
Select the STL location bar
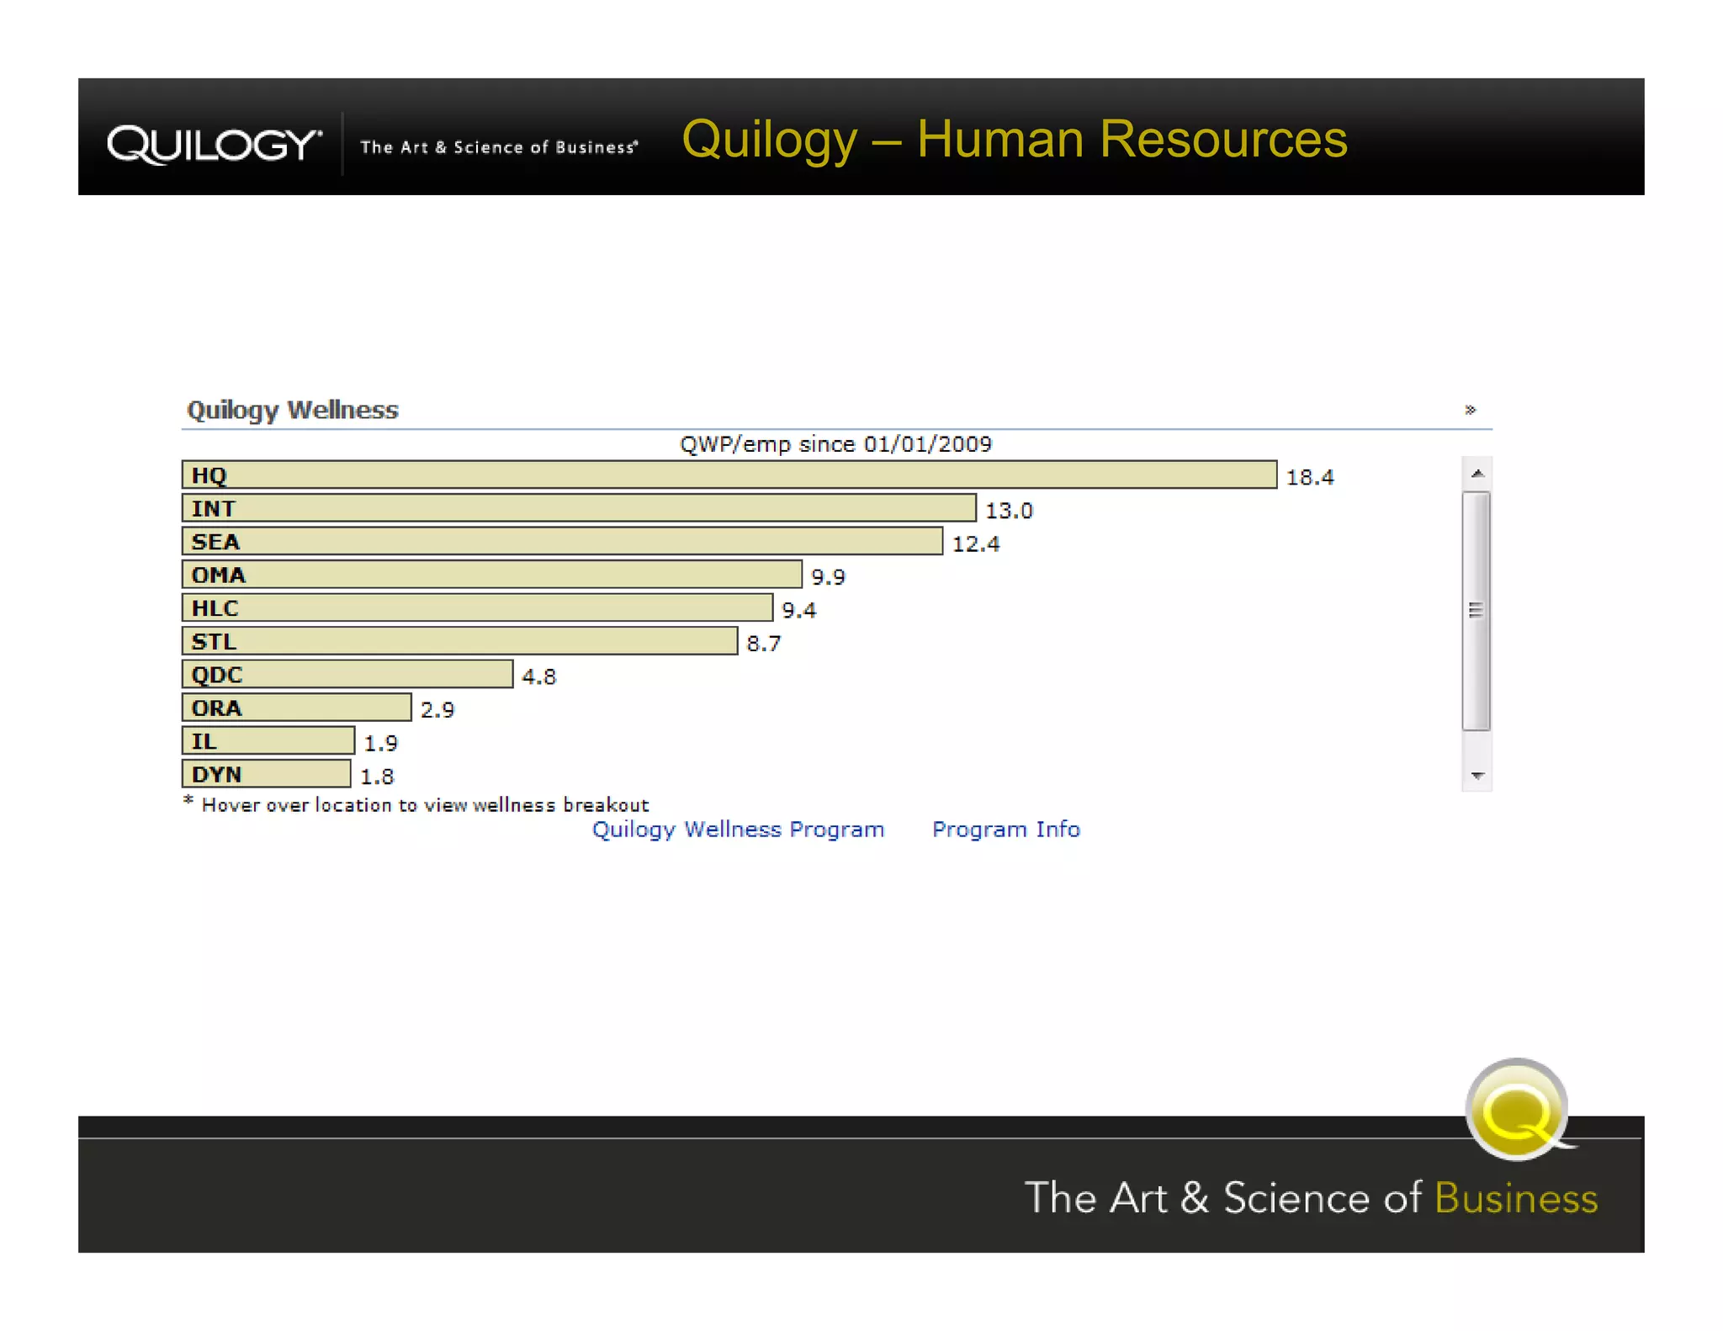pyautogui.click(x=459, y=641)
